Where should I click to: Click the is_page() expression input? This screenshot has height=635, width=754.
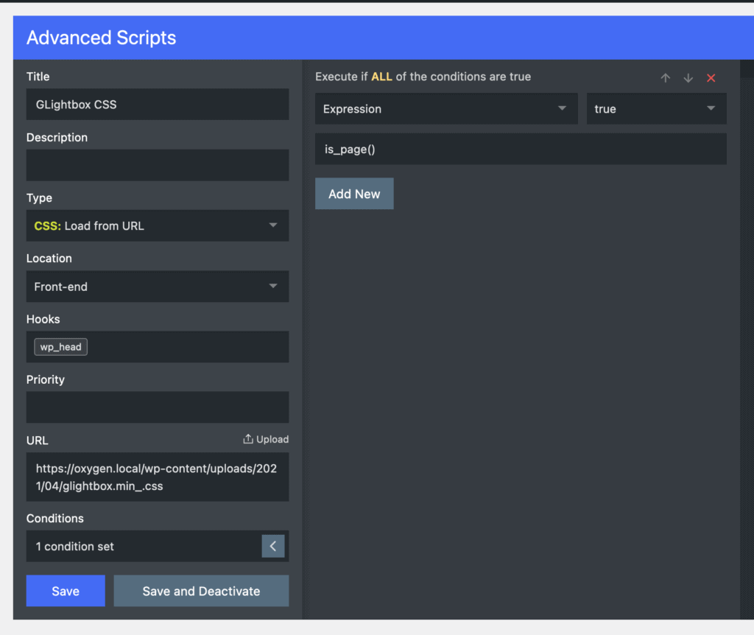click(x=521, y=149)
